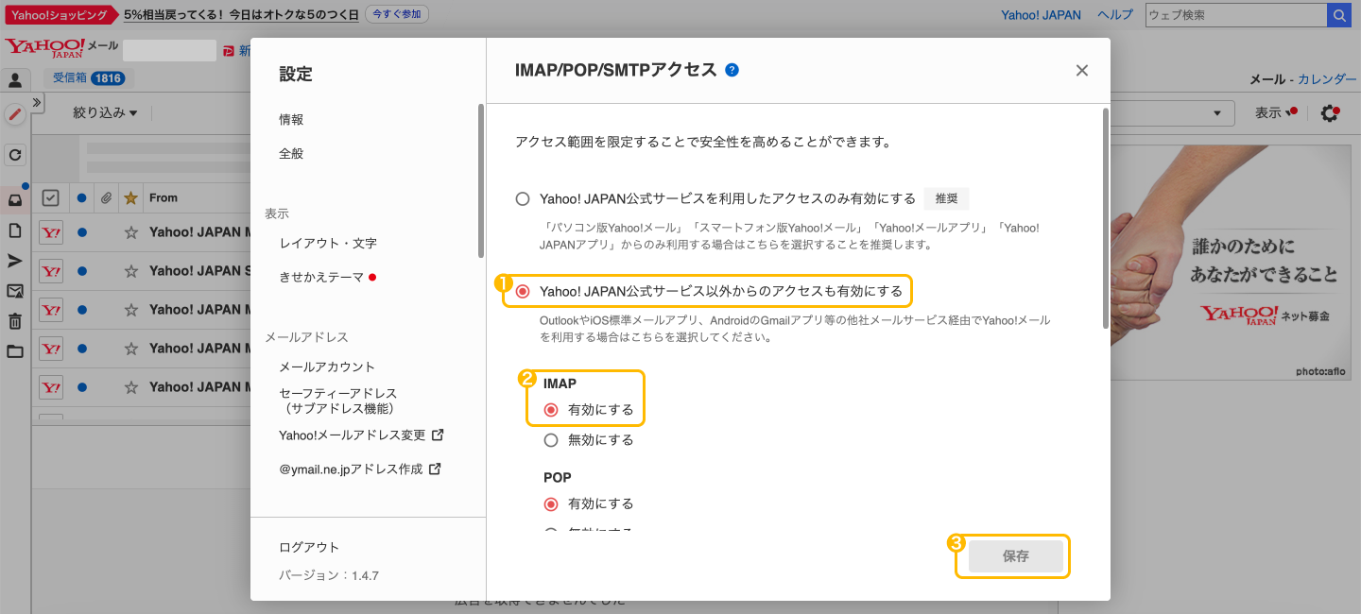Open 情報 in settings menu
This screenshot has width=1361, height=614.
tap(291, 120)
